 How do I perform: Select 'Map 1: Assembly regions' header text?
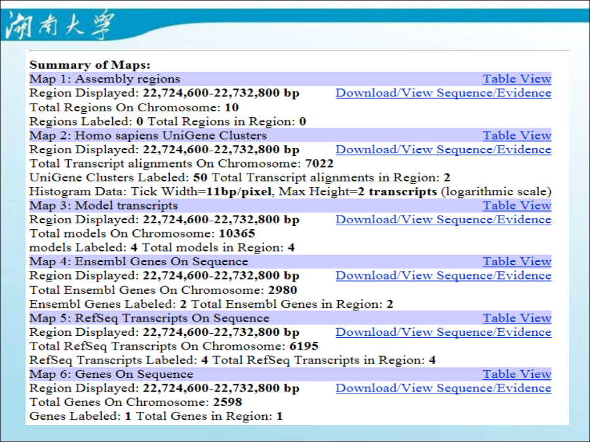[x=105, y=79]
